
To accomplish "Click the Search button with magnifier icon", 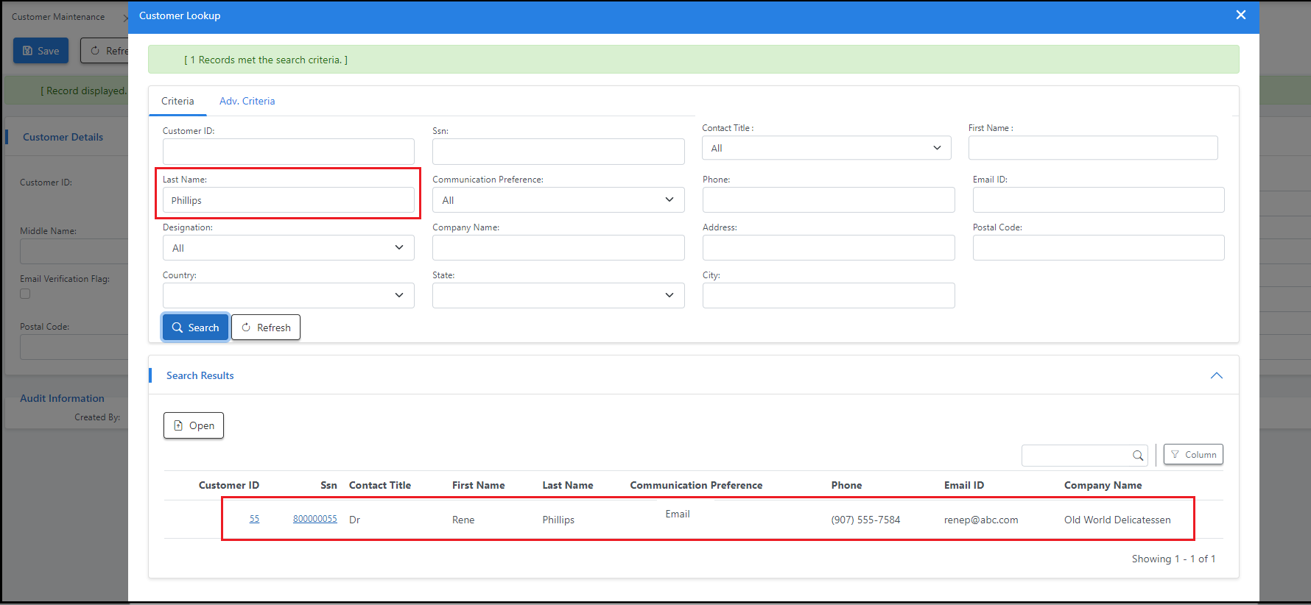I will 195,328.
